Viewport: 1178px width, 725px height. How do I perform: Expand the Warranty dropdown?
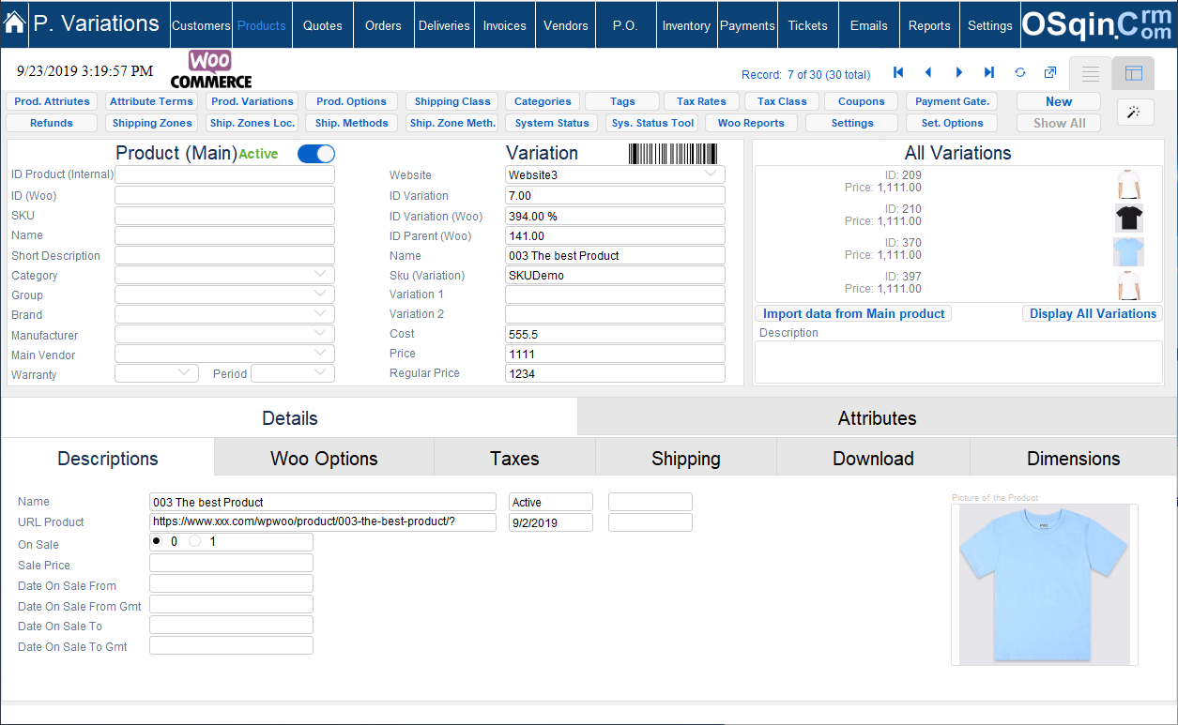coord(157,373)
